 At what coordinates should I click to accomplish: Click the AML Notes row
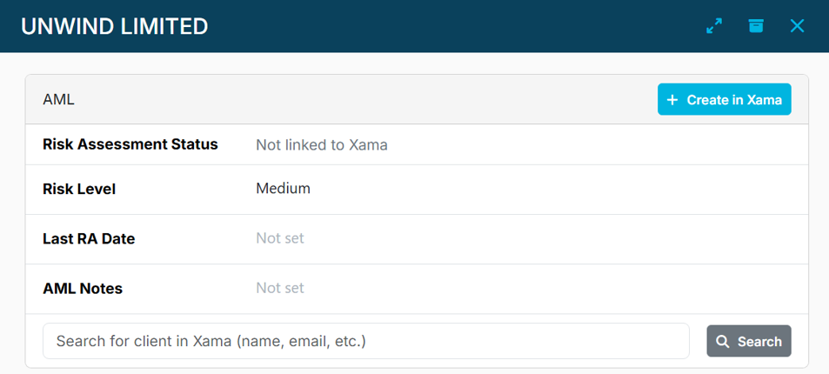417,289
